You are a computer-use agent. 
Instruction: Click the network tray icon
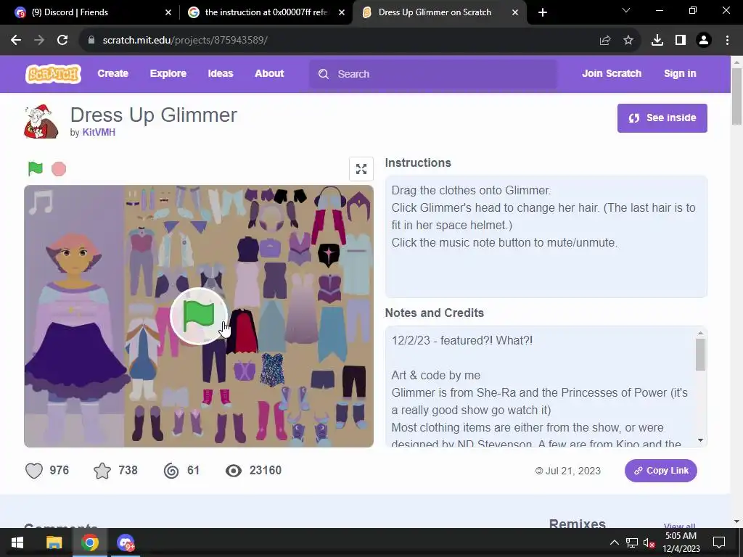tap(631, 542)
